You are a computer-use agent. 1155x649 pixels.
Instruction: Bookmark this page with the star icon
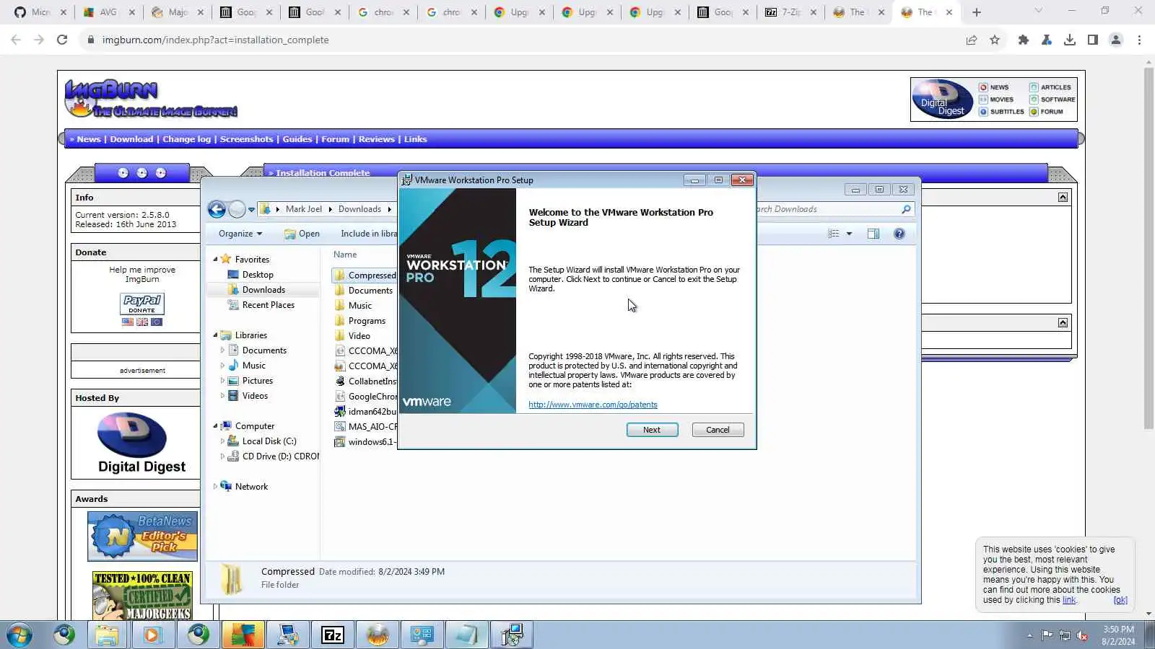coord(995,40)
